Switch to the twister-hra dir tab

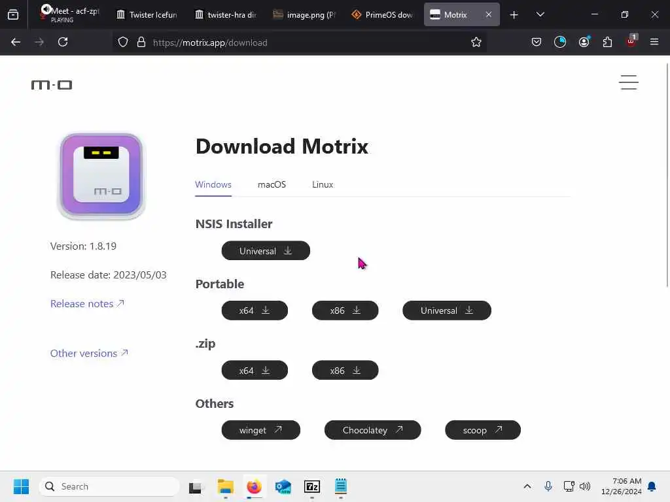[226, 14]
